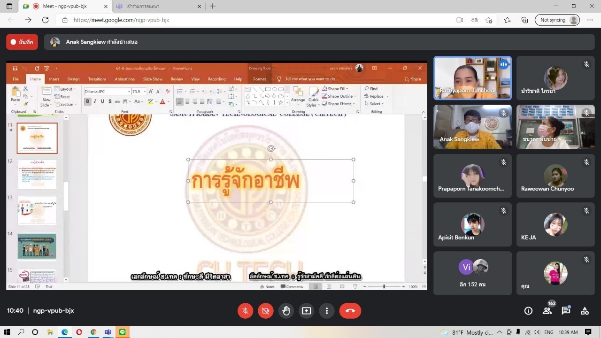601x338 pixels.
Task: Open the LINE app from taskbar
Action: (x=123, y=332)
